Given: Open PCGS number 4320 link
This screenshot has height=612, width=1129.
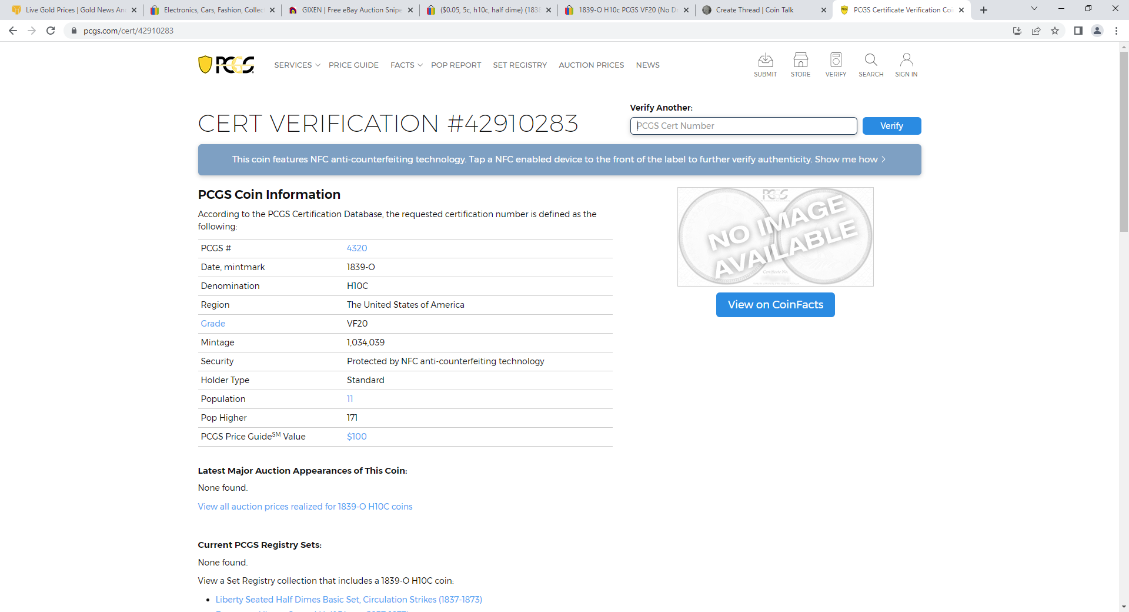Looking at the screenshot, I should 357,248.
